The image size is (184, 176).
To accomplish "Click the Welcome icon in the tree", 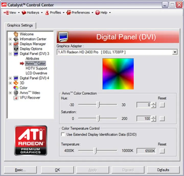I will (x=16, y=34).
